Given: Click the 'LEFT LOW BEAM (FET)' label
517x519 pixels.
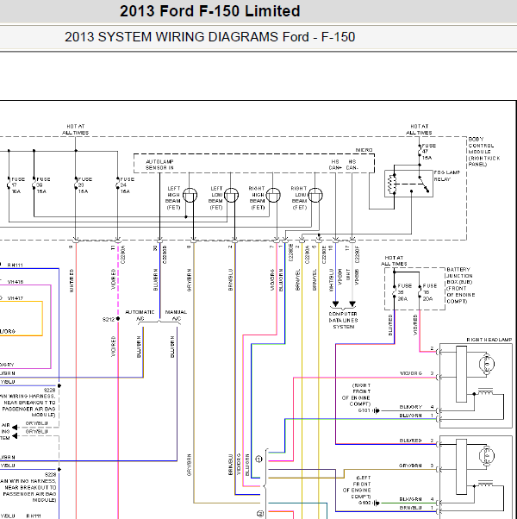Looking at the screenshot, I should point(215,198).
